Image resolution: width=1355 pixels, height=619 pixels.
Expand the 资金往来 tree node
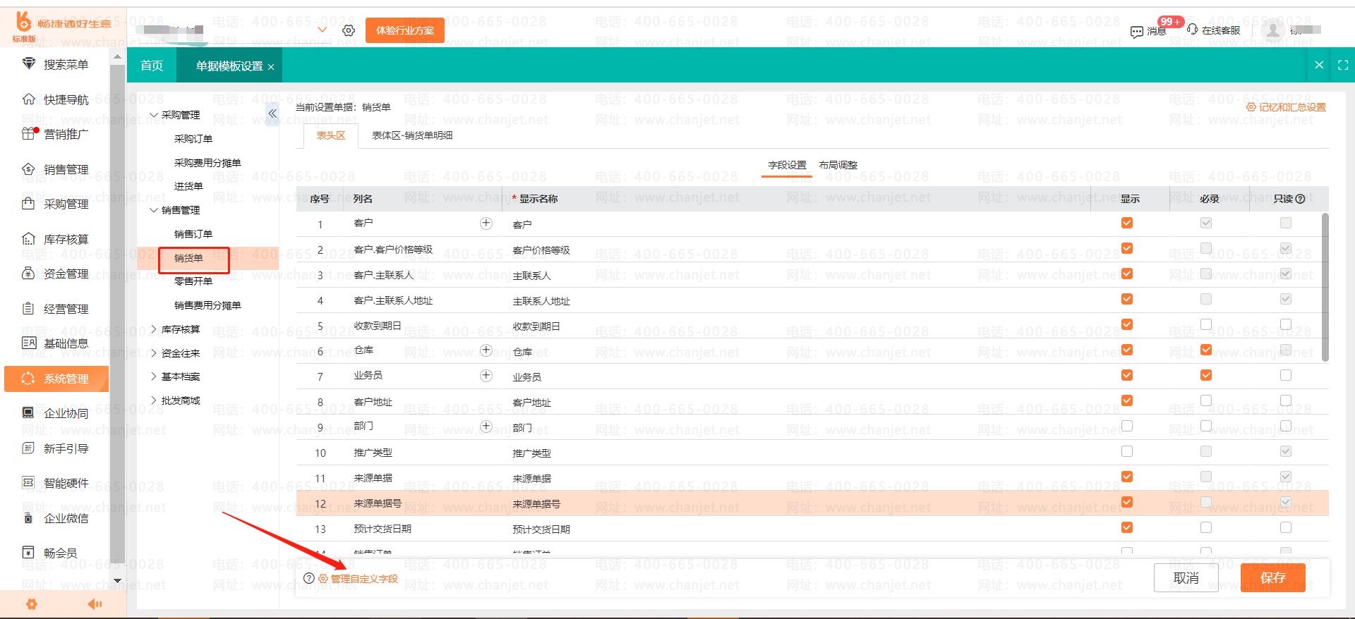point(154,353)
